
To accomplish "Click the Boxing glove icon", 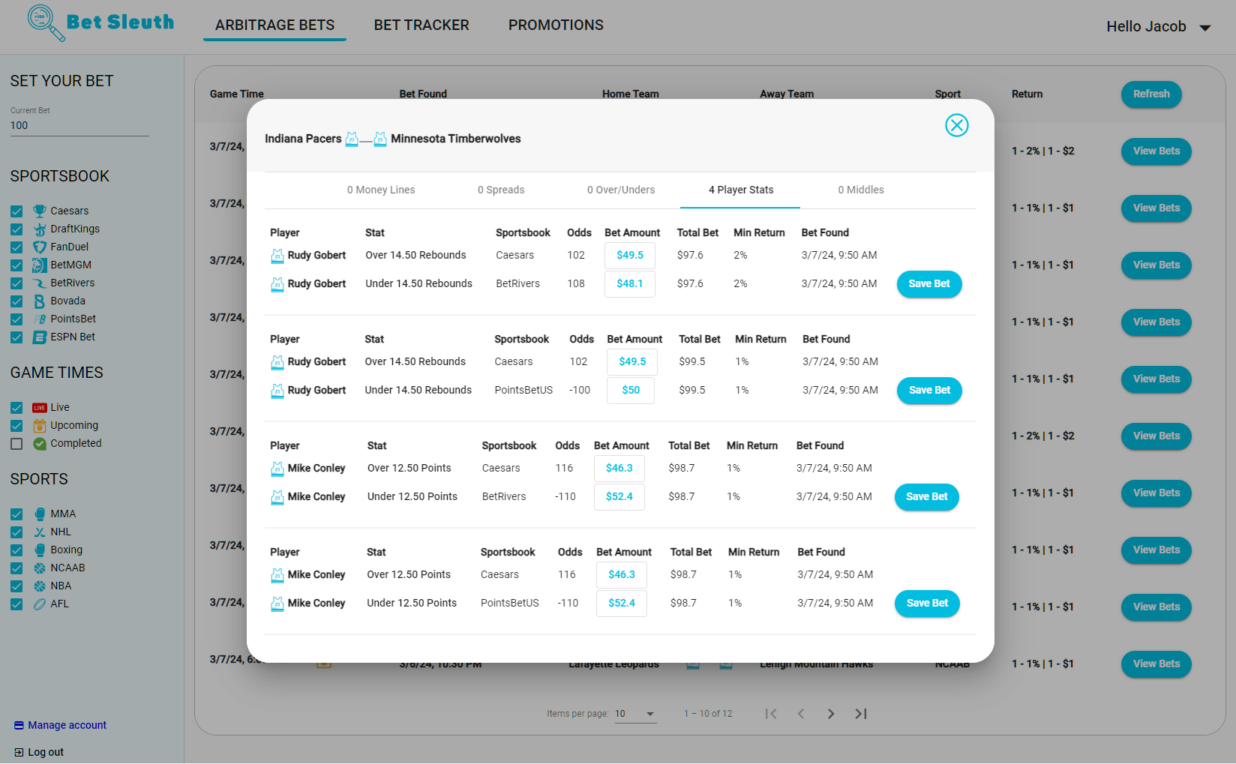I will point(40,550).
